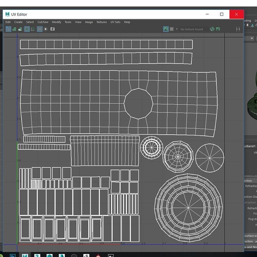Viewport: 257px width, 257px height.
Task: Open the Modify menu
Action: point(57,22)
